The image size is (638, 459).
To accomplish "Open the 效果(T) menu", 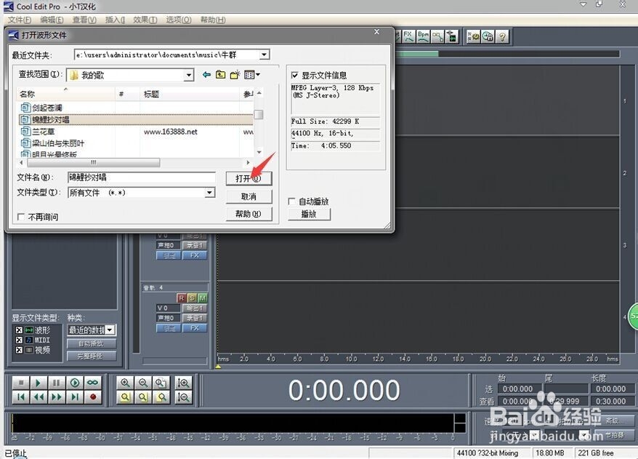I will point(145,20).
